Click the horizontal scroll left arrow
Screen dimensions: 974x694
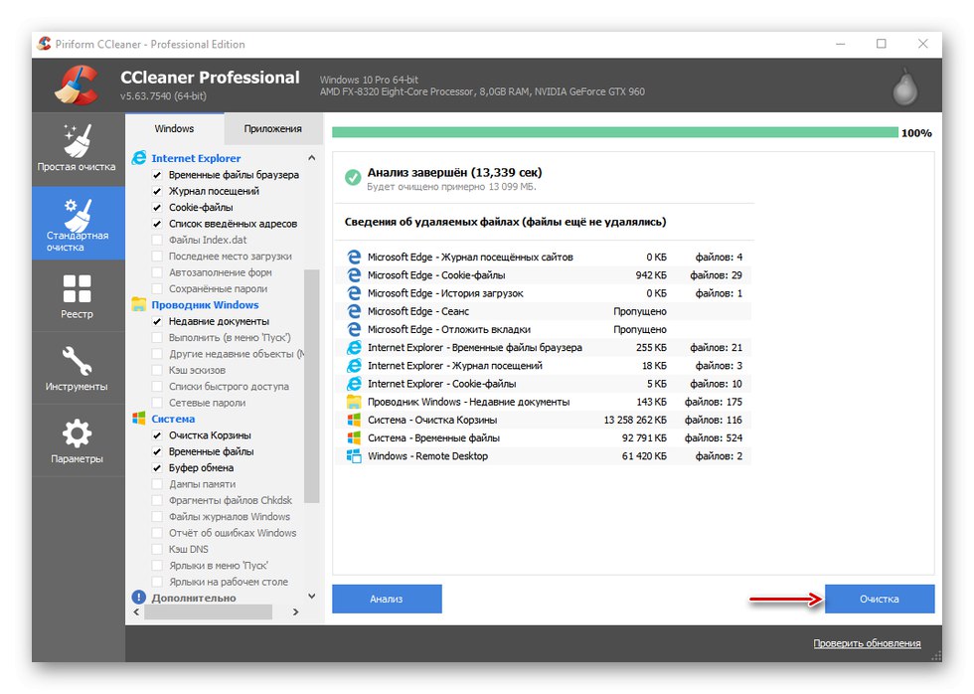137,612
